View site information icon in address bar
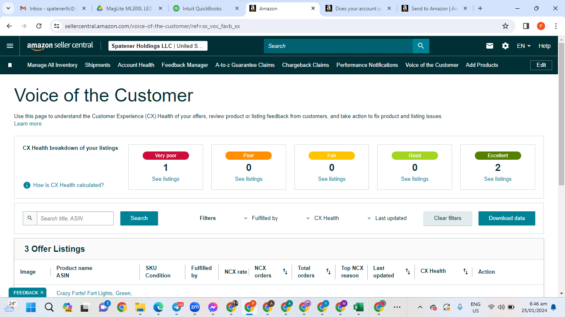 (57, 26)
